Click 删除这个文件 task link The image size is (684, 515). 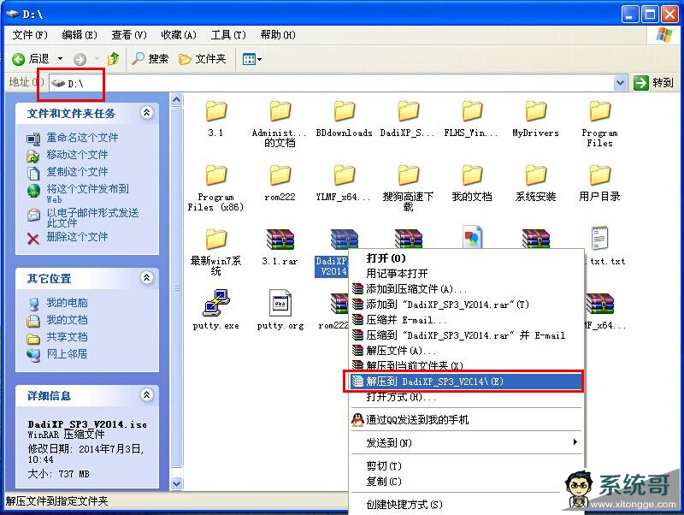(77, 237)
